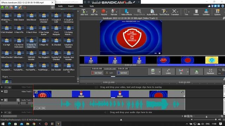This screenshot has height=126, width=225.
Task: Adjust the Audio Track 1 pan slider
Action: [x=27, y=103]
